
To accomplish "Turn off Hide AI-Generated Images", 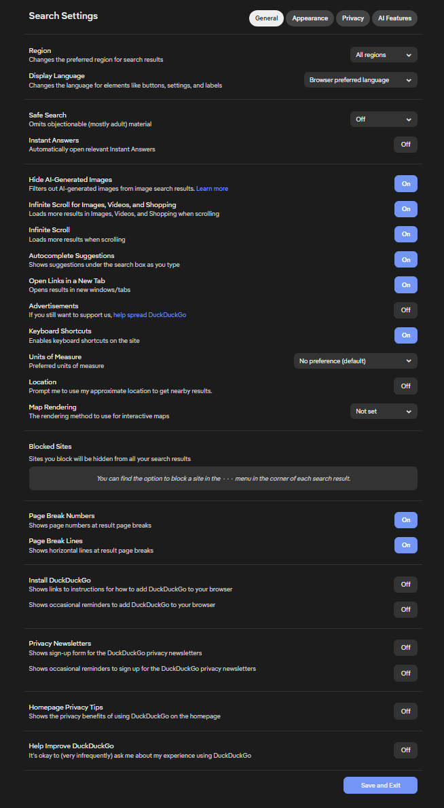I will tap(405, 184).
